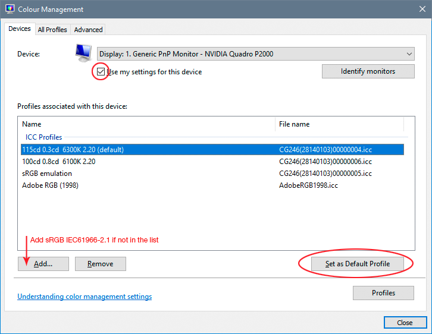This screenshot has height=334, width=432.
Task: Click the Add... button
Action: click(x=43, y=264)
